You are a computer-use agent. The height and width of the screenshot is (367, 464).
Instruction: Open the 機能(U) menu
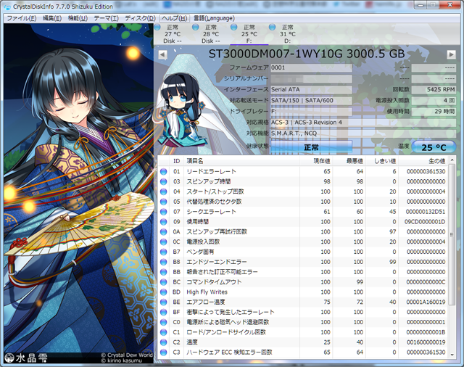pyautogui.click(x=78, y=18)
